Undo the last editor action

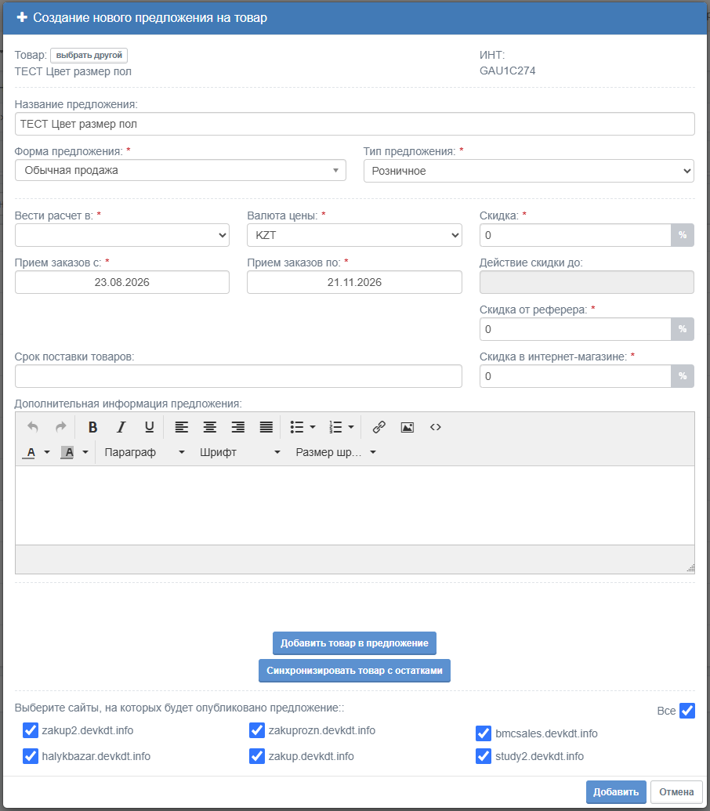(33, 427)
